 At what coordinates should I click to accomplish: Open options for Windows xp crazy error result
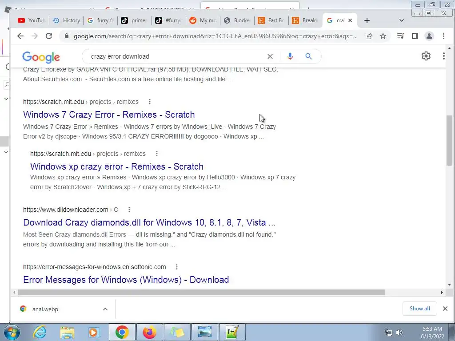pos(157,154)
